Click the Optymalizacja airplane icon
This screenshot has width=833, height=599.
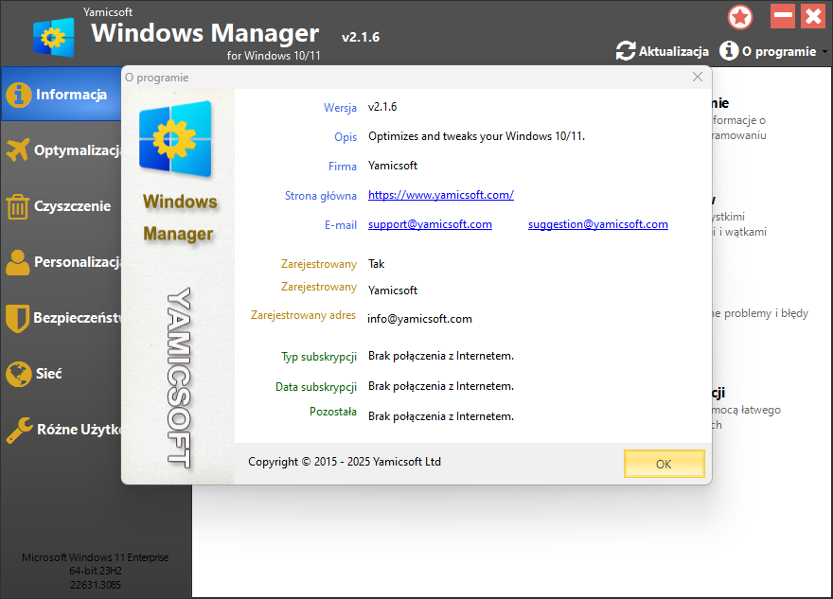[x=18, y=150]
